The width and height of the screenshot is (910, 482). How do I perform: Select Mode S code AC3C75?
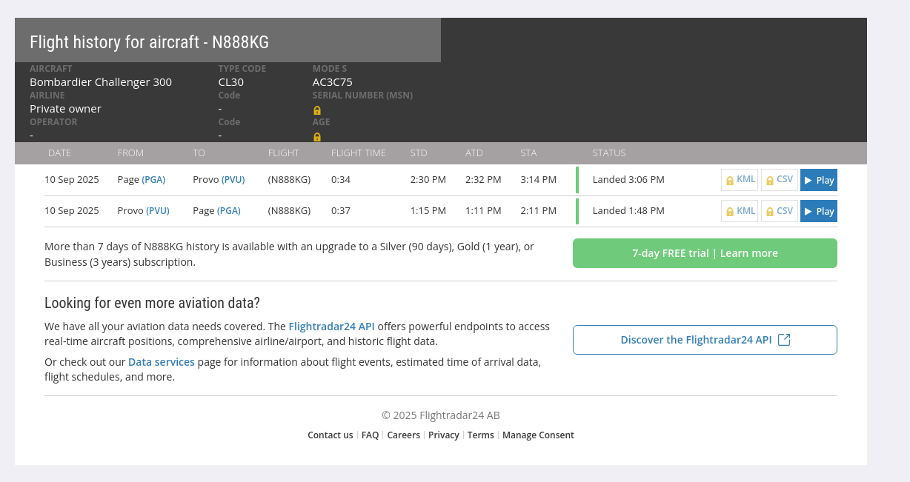pyautogui.click(x=333, y=82)
